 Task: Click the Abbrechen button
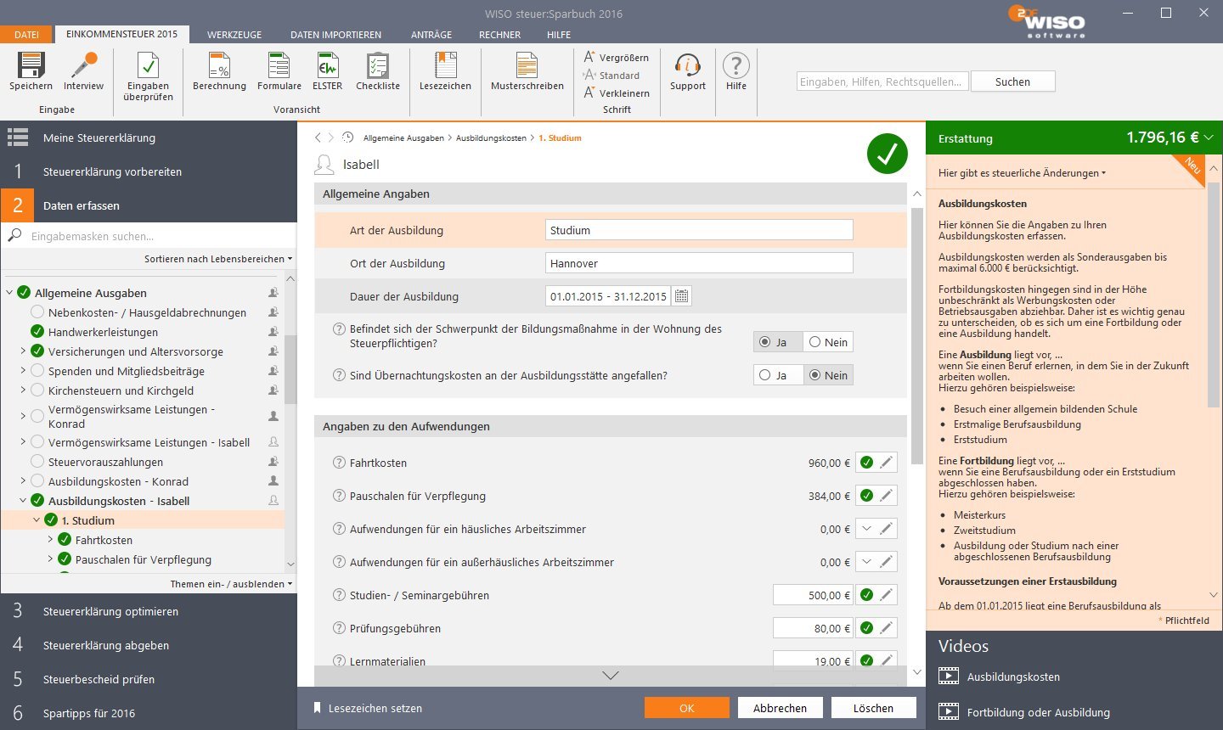click(x=780, y=708)
